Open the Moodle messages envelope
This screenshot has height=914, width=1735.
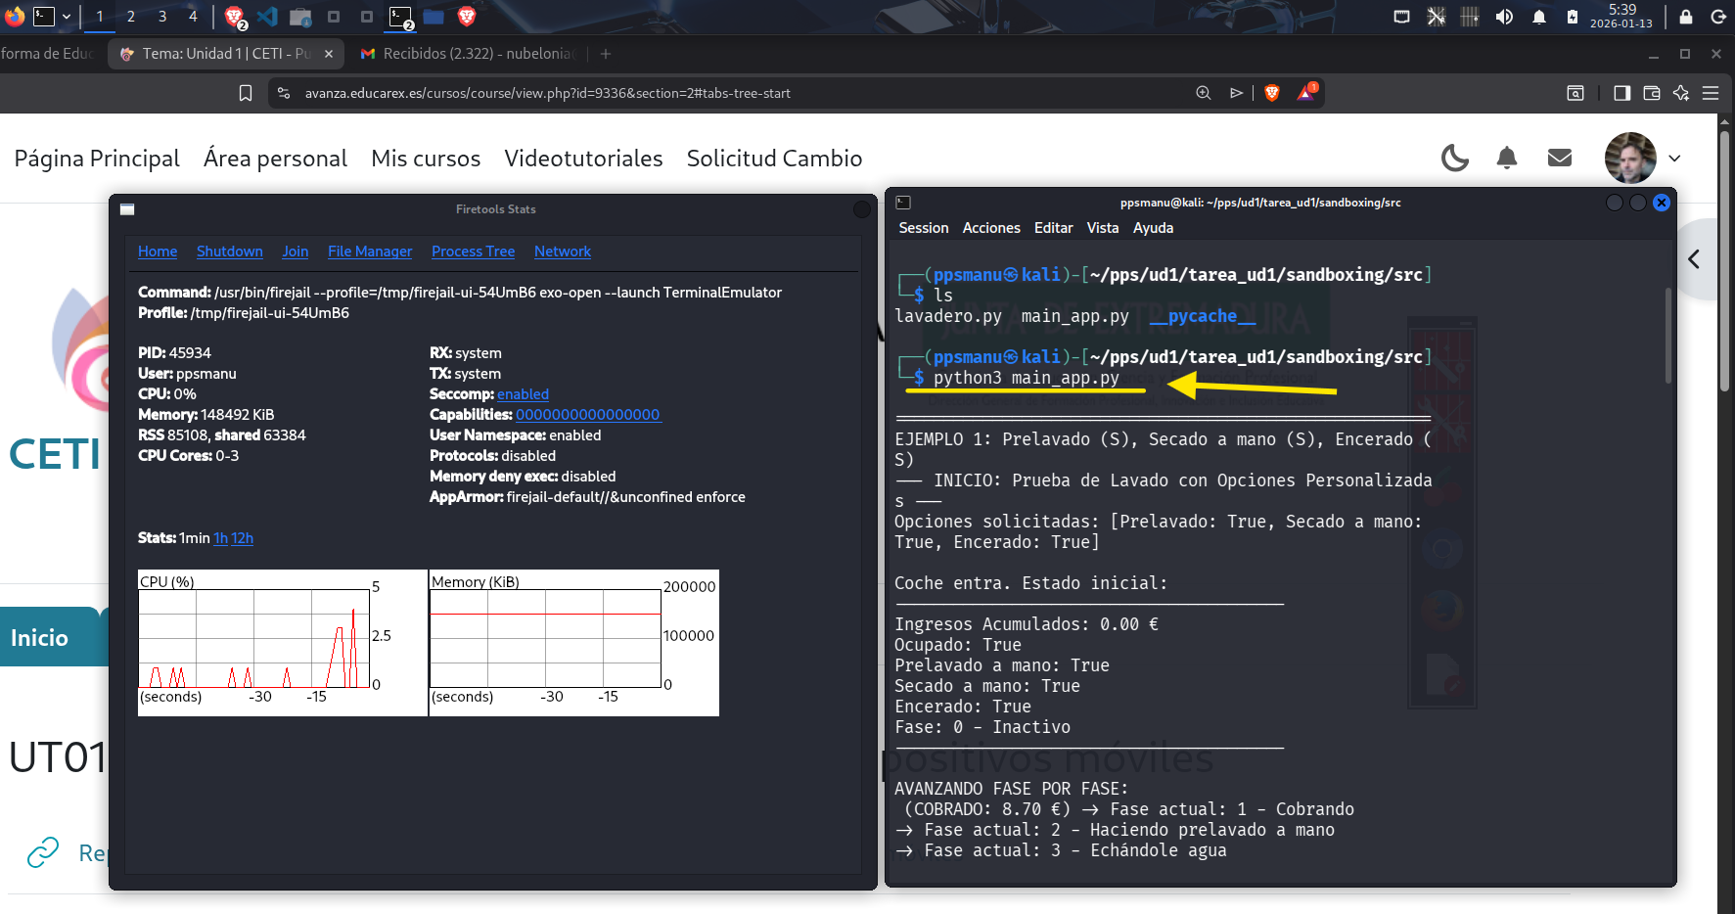coord(1560,158)
